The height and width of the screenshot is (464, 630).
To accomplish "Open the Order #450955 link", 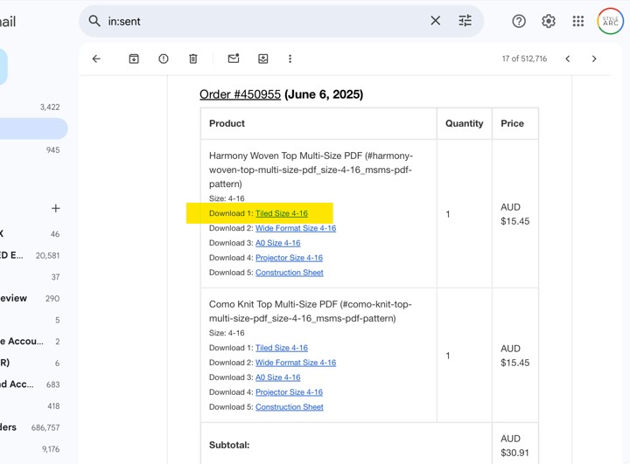I will pos(241,94).
